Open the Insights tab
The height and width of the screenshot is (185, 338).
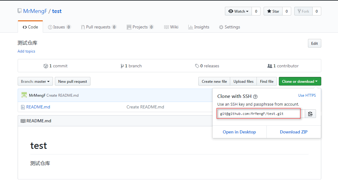click(x=199, y=27)
